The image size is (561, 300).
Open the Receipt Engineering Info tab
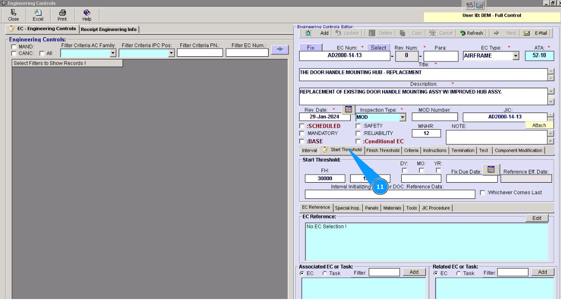point(109,29)
